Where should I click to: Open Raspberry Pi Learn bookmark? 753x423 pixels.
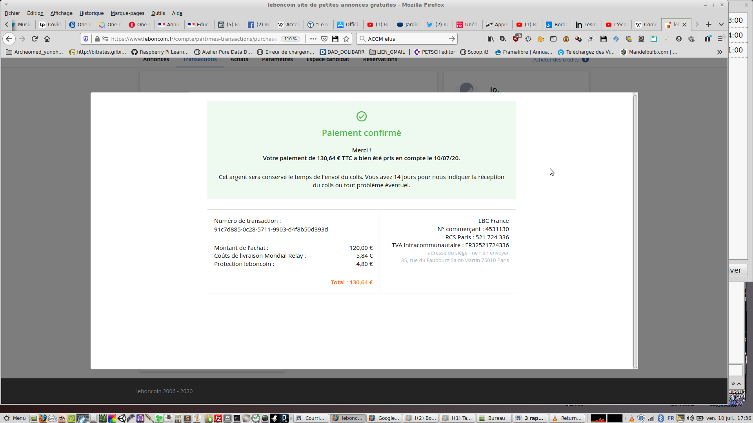click(160, 52)
